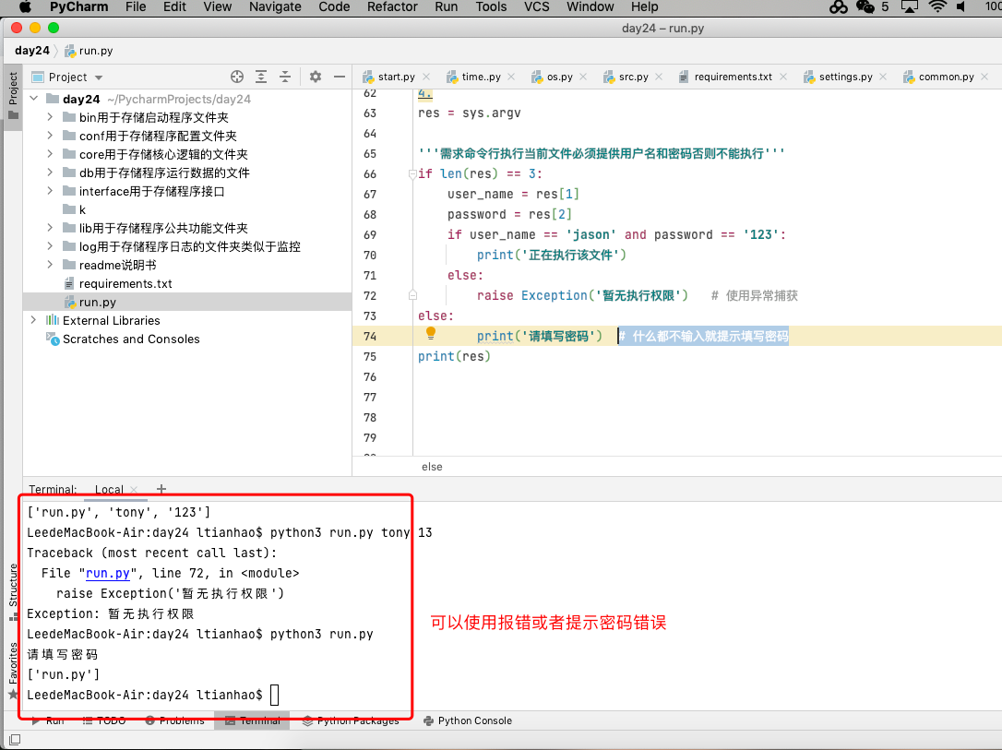Open the Run tool window
The width and height of the screenshot is (1002, 750).
point(49,720)
